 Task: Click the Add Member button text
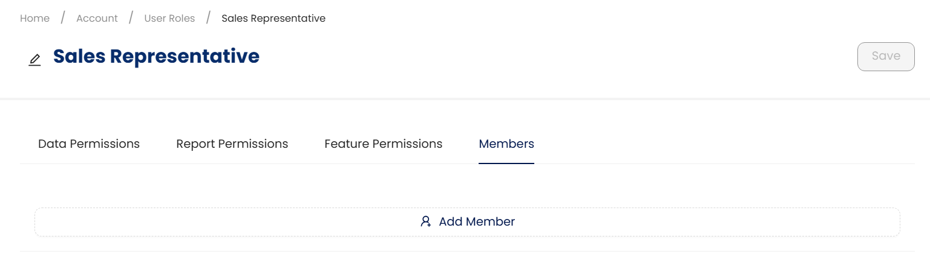coord(476,221)
